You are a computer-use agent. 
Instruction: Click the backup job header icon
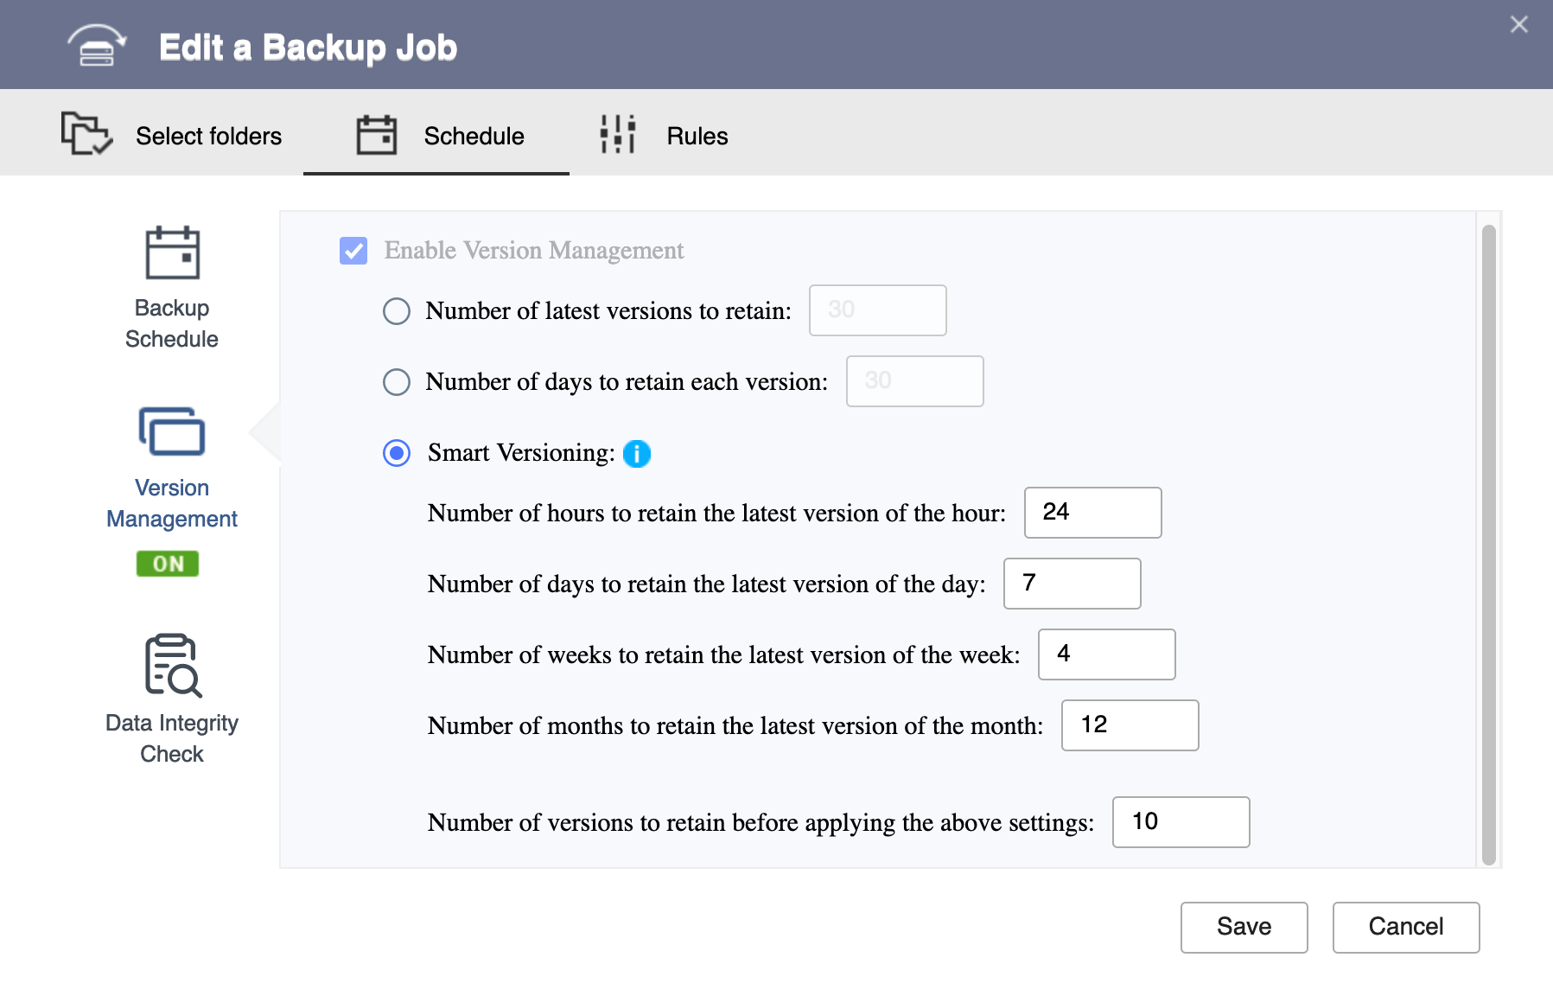[97, 46]
